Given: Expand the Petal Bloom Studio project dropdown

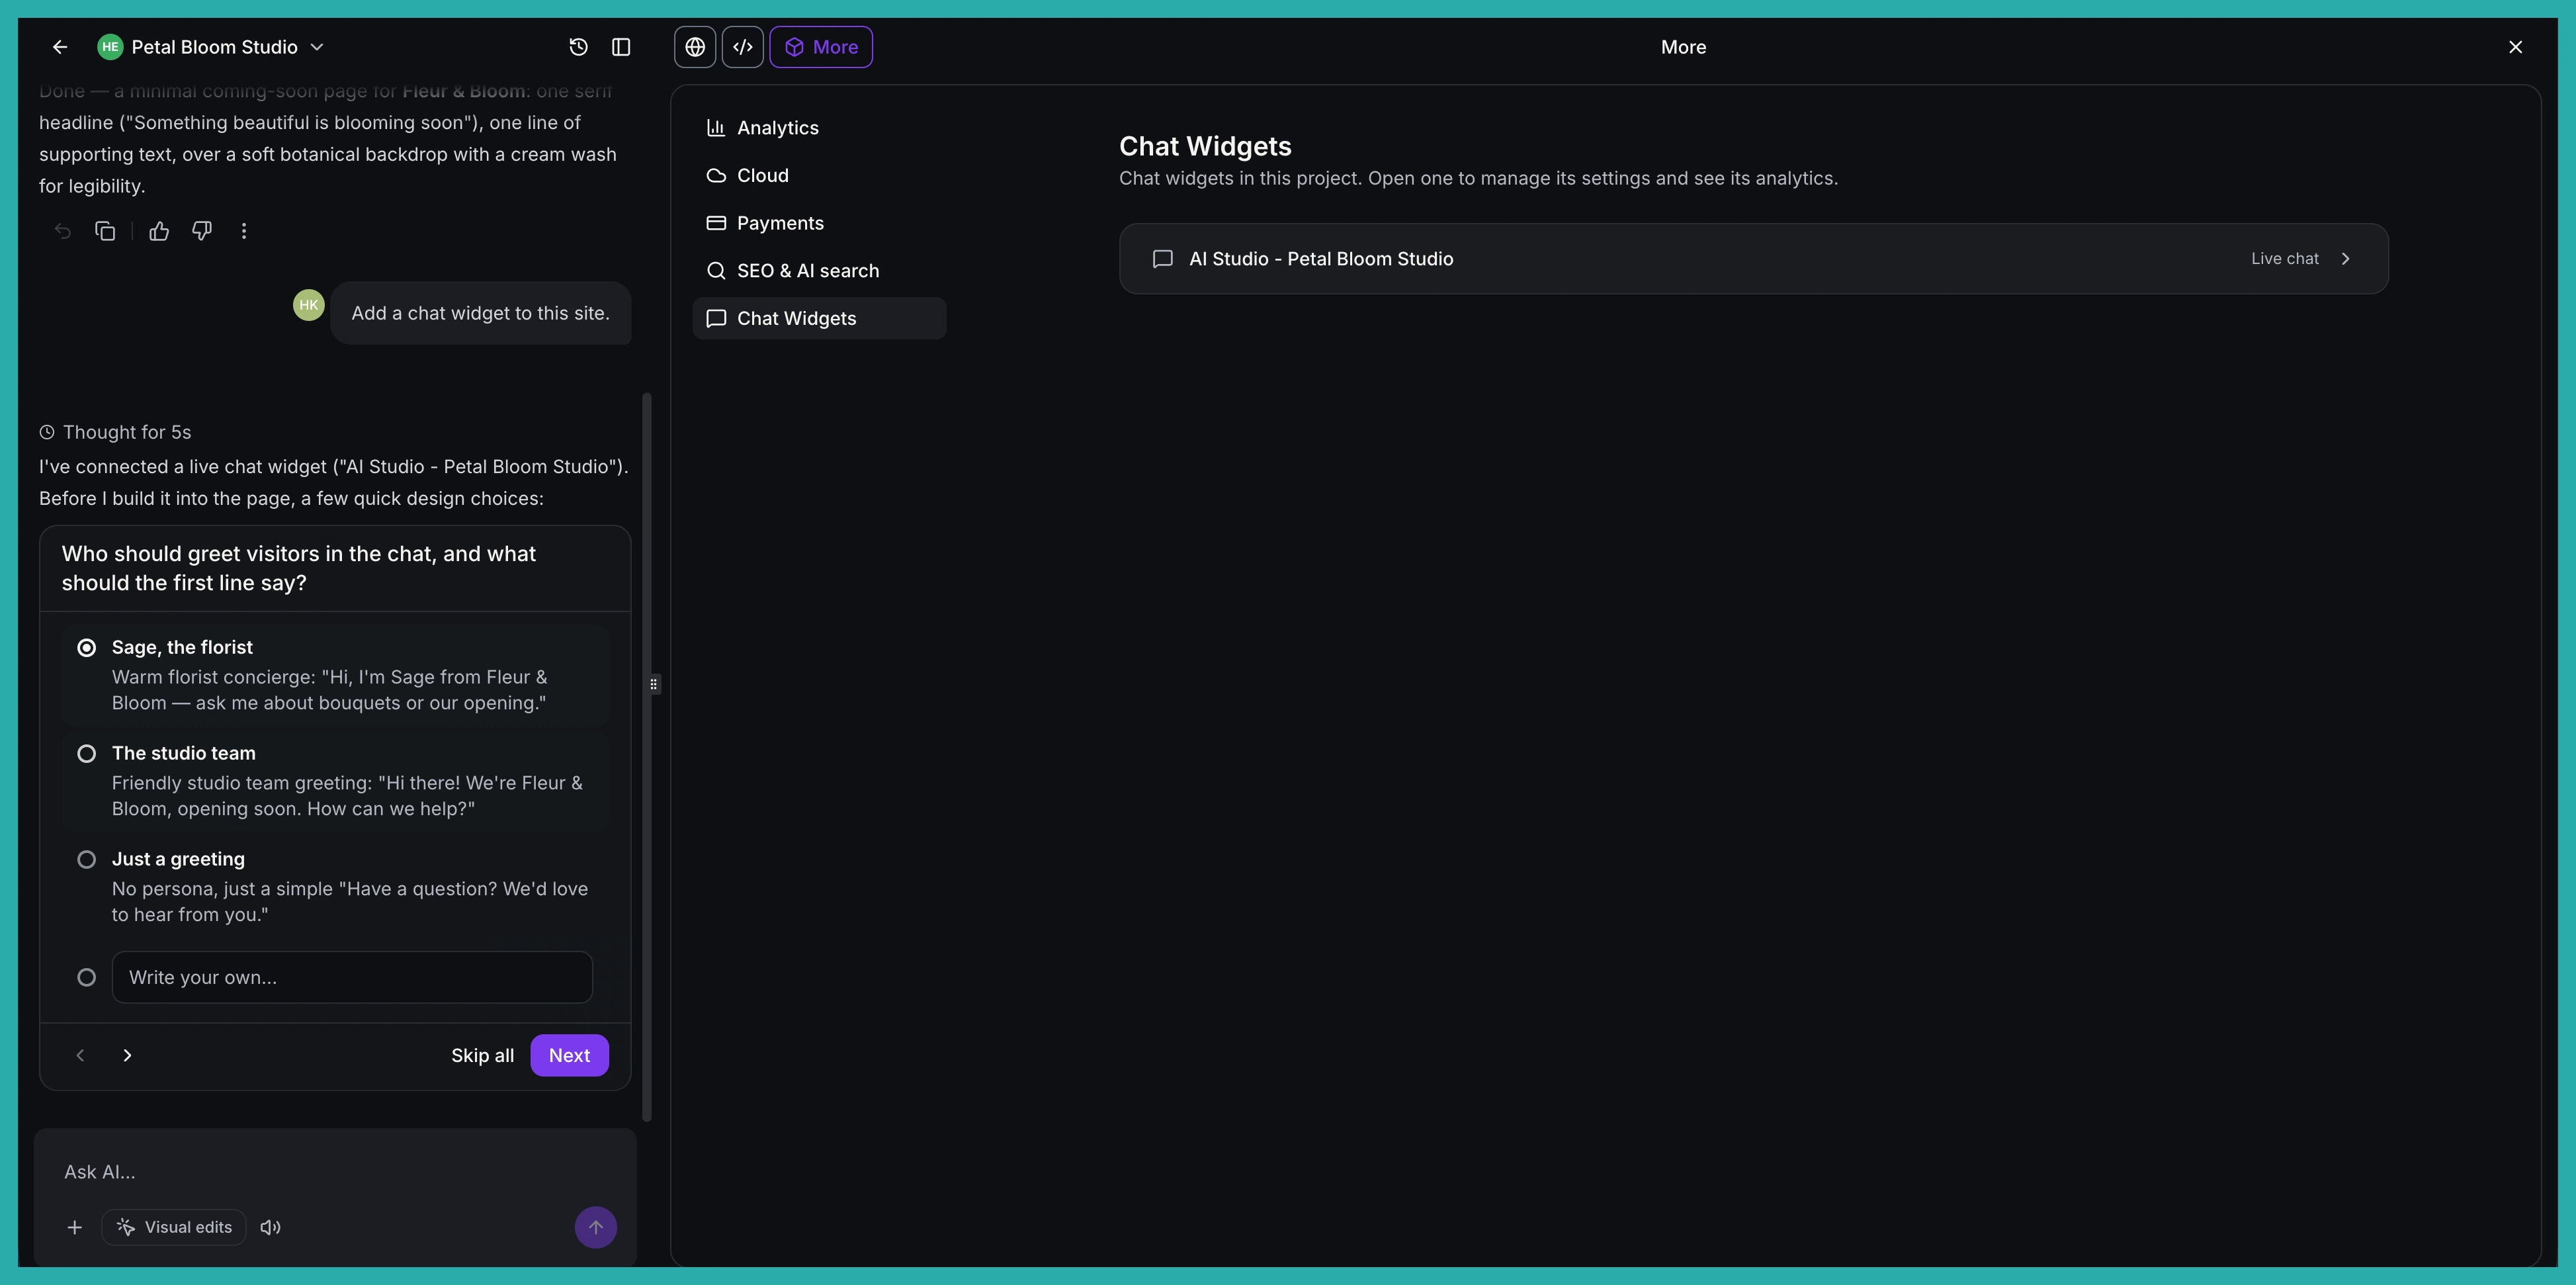Looking at the screenshot, I should [x=317, y=47].
